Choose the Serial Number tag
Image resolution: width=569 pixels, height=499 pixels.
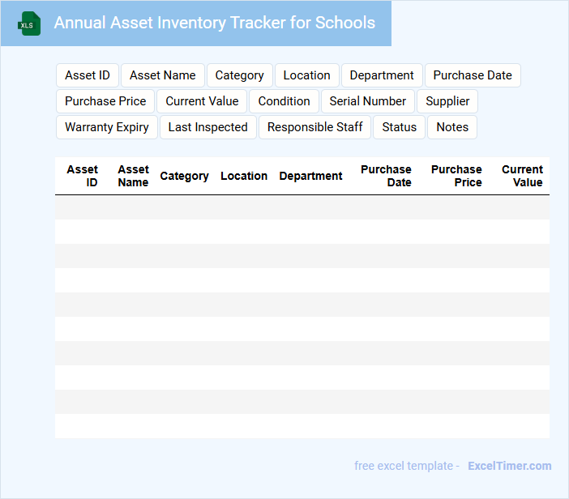(x=368, y=101)
